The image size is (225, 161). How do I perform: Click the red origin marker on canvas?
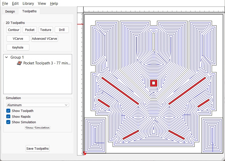85,153
